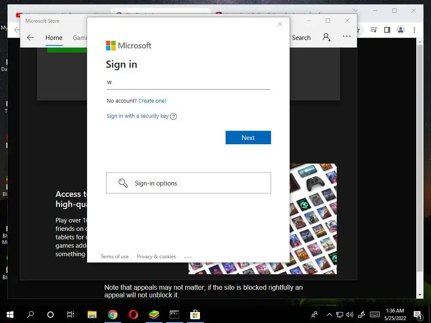Image resolution: width=431 pixels, height=323 pixels.
Task: Open the Create one! account link
Action: [x=152, y=101]
